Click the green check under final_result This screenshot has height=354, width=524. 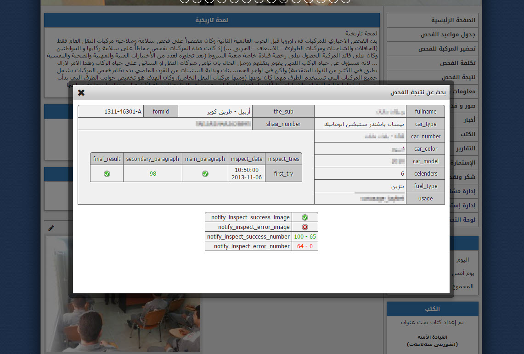click(107, 174)
